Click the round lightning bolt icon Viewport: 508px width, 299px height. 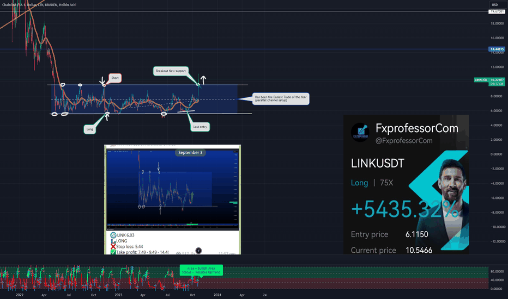point(198,251)
